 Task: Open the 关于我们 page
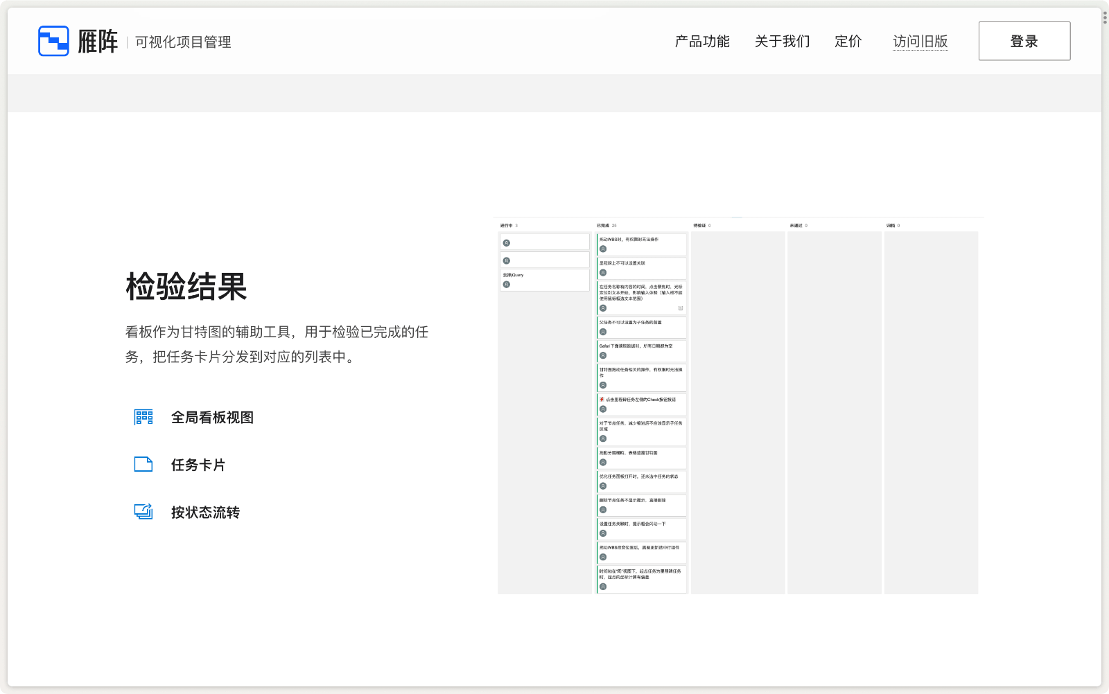(782, 42)
